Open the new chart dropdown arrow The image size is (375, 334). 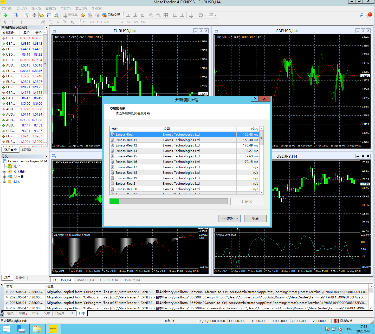[10, 15]
